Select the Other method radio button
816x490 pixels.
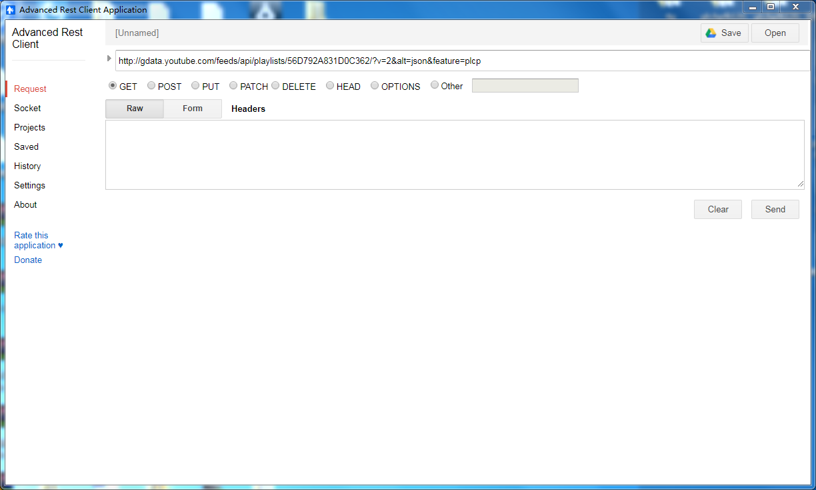pyautogui.click(x=435, y=85)
